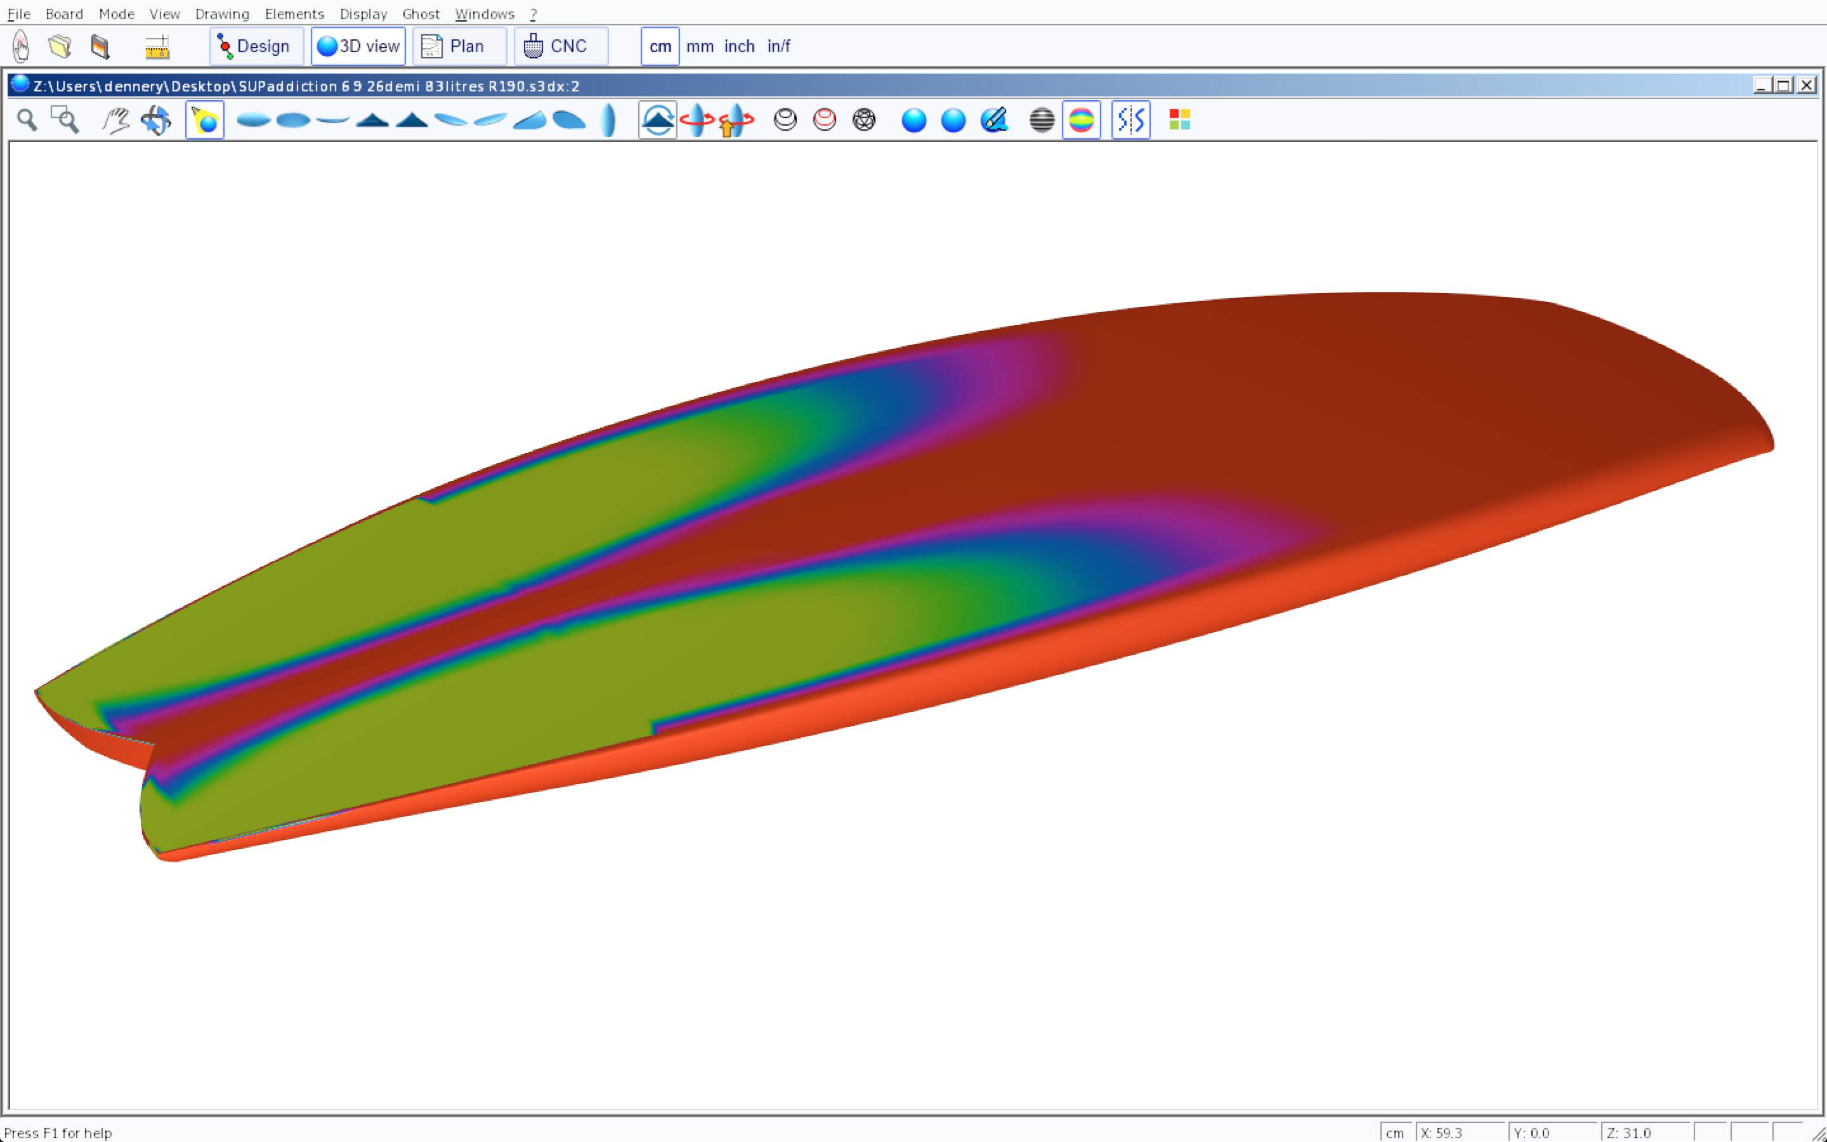1827x1142 pixels.
Task: Open the Display menu
Action: pos(363,13)
